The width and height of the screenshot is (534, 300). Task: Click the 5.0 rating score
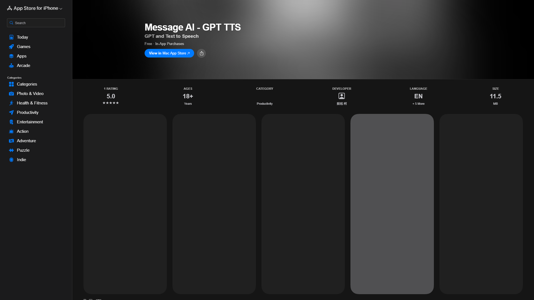[x=111, y=96]
